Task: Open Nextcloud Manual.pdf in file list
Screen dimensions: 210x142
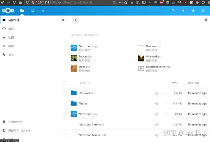Action: pos(92,135)
